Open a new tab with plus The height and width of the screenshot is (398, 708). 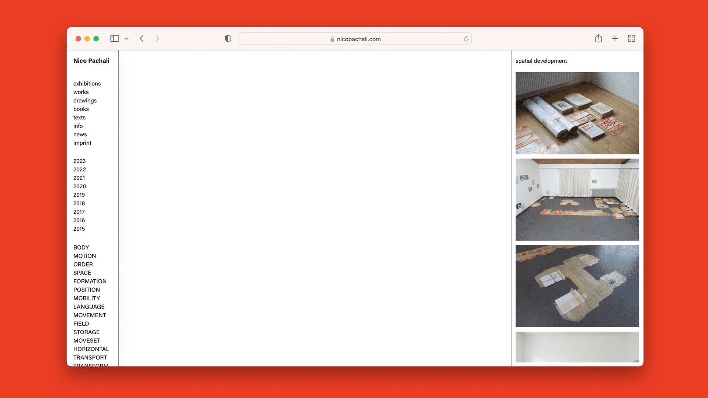tap(615, 39)
